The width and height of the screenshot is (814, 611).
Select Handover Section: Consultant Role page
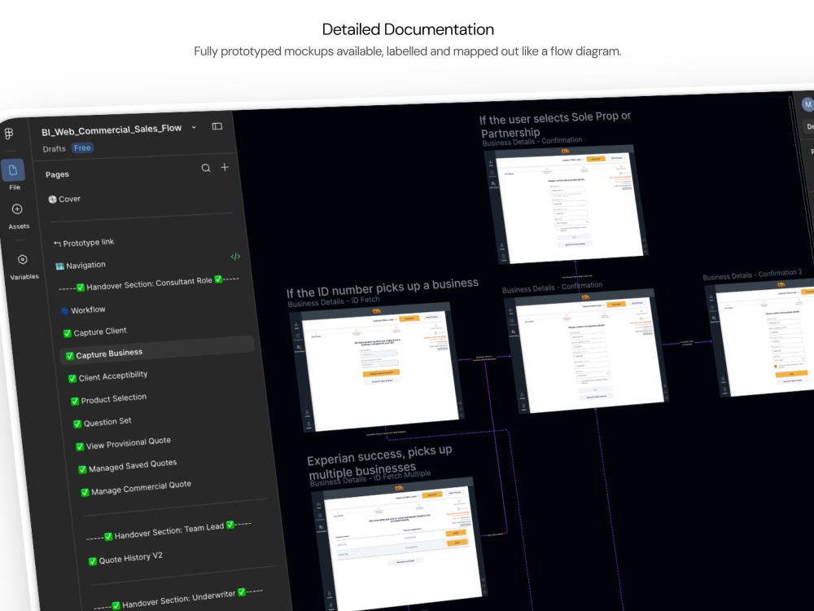[149, 284]
